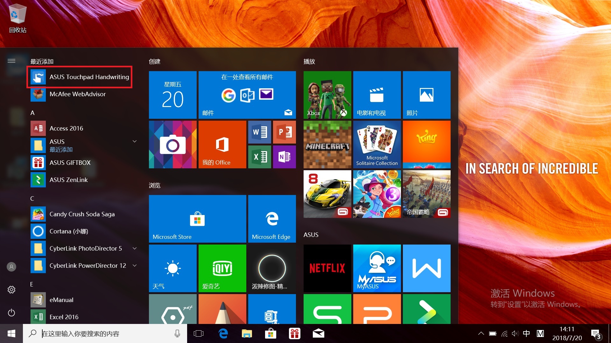
Task: Open the Word tile
Action: [260, 132]
